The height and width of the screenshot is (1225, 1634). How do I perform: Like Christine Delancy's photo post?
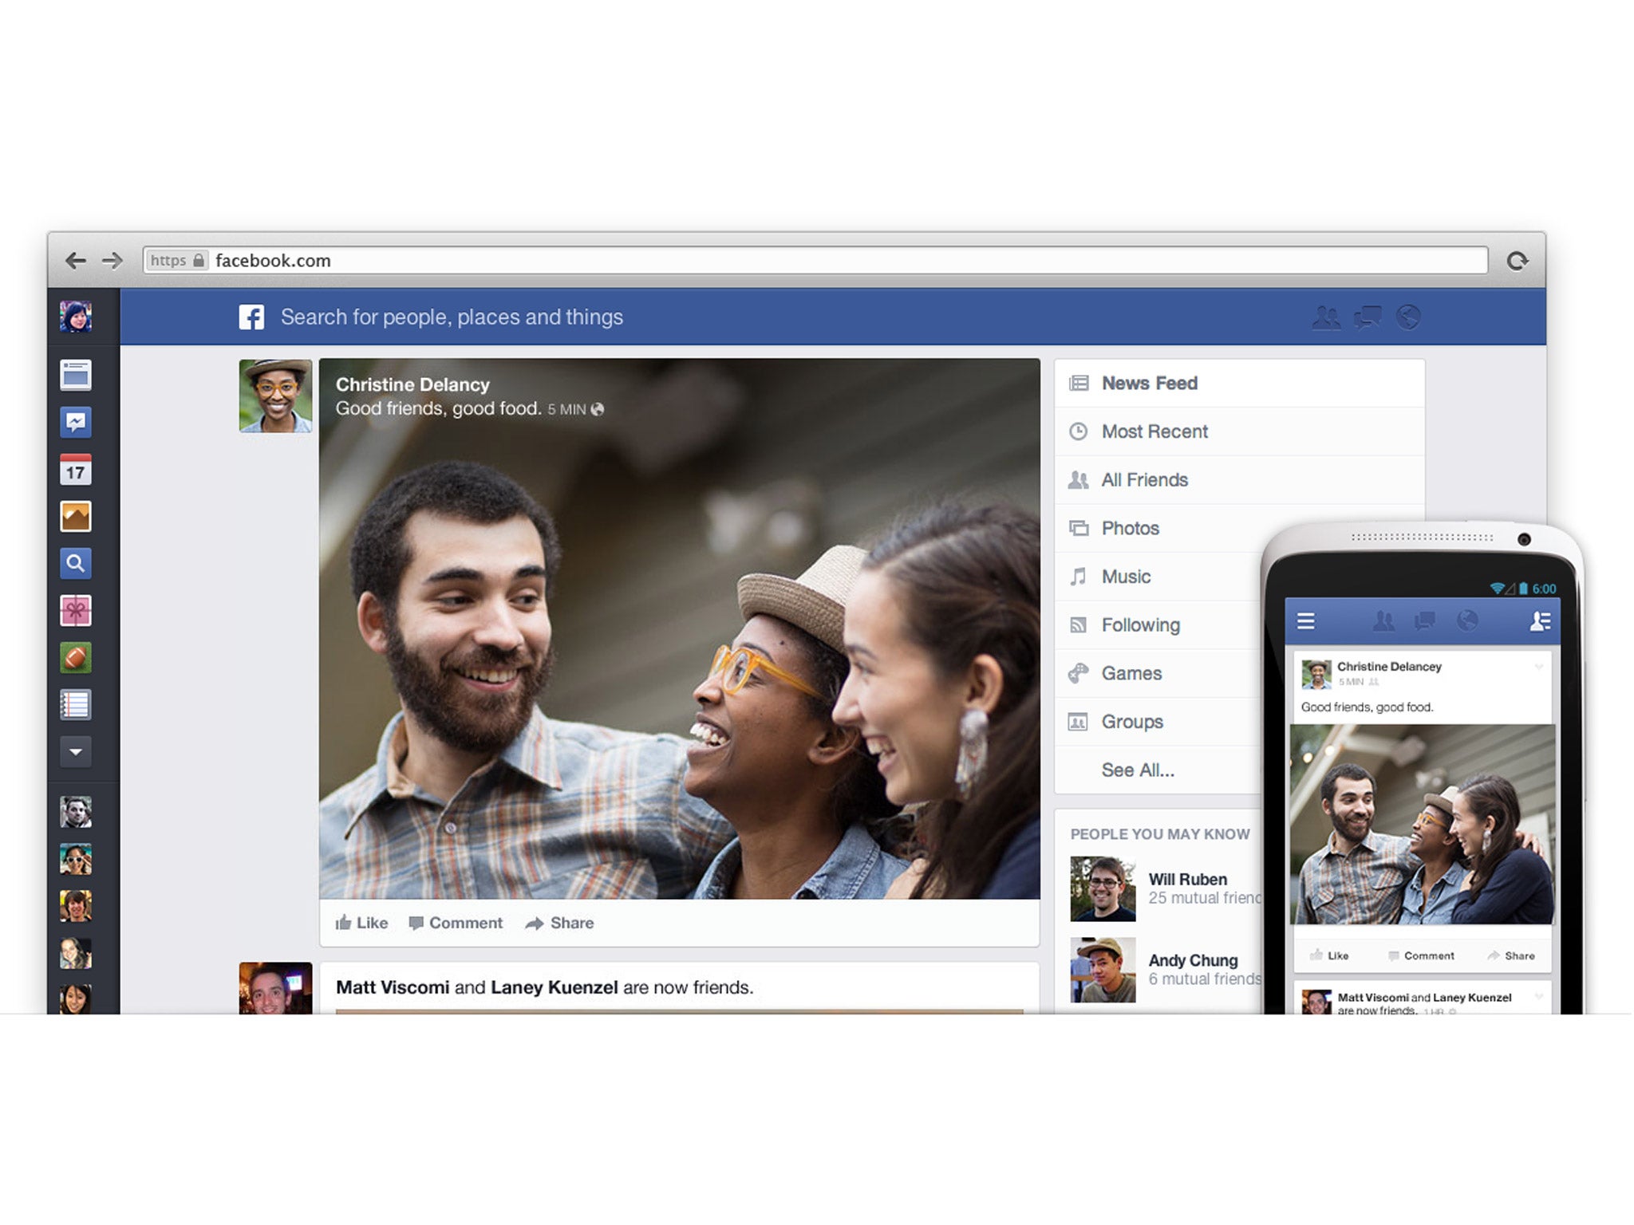361,923
